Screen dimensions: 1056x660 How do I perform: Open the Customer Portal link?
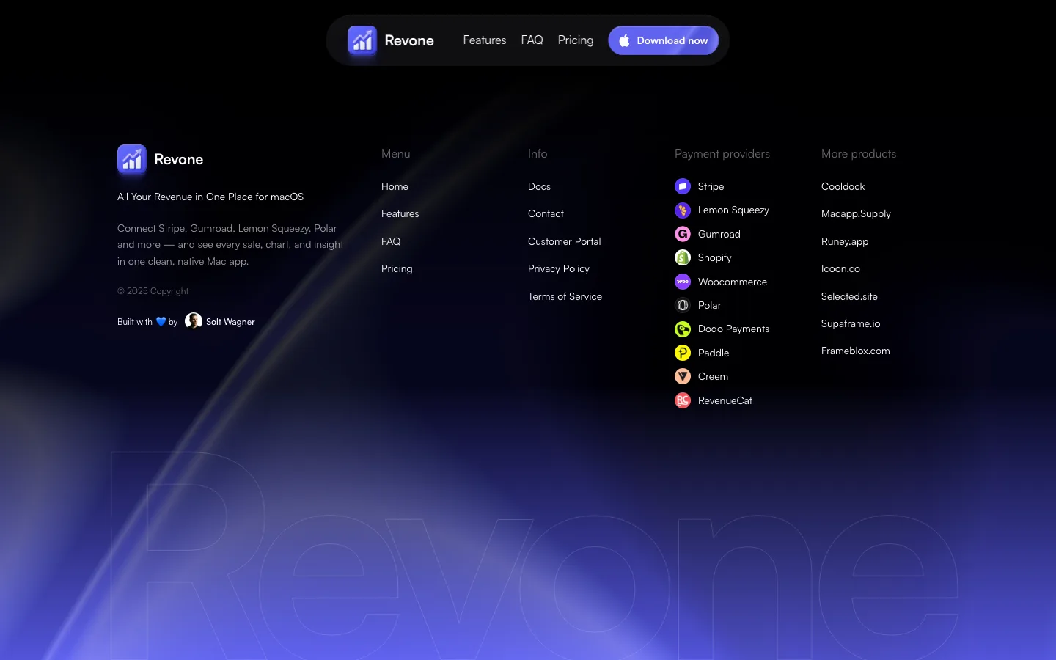pyautogui.click(x=564, y=241)
